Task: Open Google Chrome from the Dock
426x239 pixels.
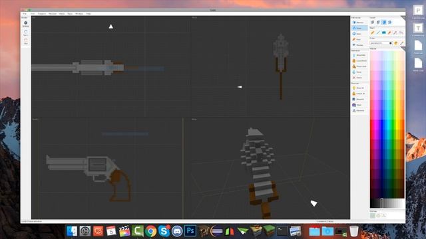Action: pyautogui.click(x=150, y=231)
